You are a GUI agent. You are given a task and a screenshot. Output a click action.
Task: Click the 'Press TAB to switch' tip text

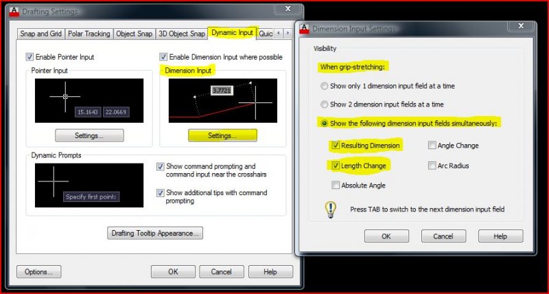click(427, 210)
